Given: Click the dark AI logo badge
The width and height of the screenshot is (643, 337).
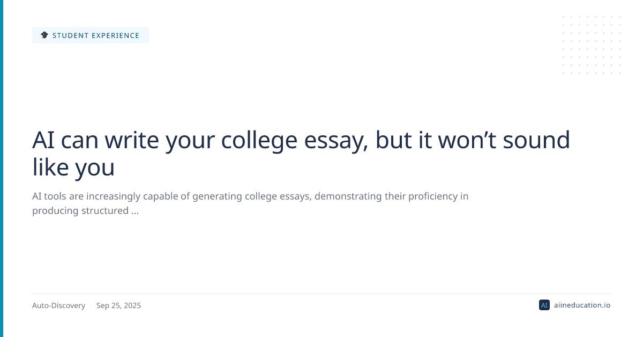Looking at the screenshot, I should [x=544, y=305].
